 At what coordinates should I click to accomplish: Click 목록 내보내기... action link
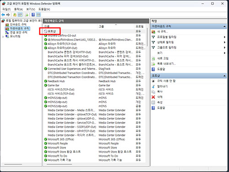[x=166, y=63]
